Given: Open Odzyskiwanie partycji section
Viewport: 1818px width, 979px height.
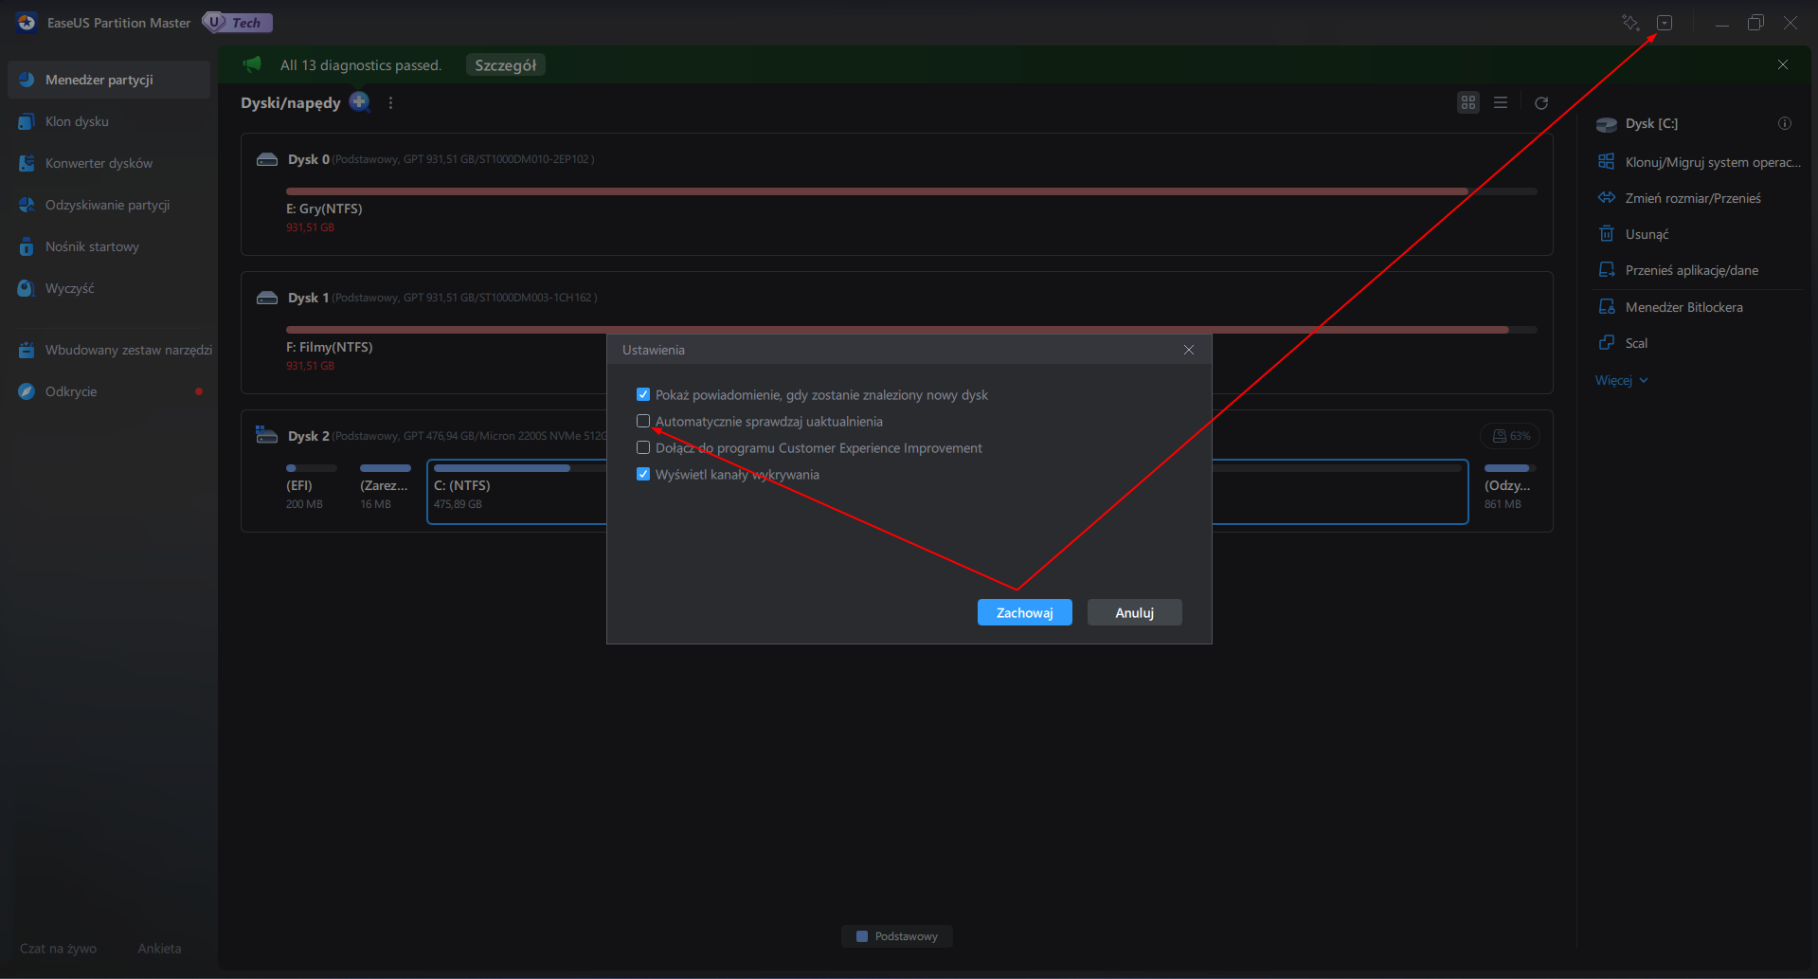Looking at the screenshot, I should (x=109, y=205).
